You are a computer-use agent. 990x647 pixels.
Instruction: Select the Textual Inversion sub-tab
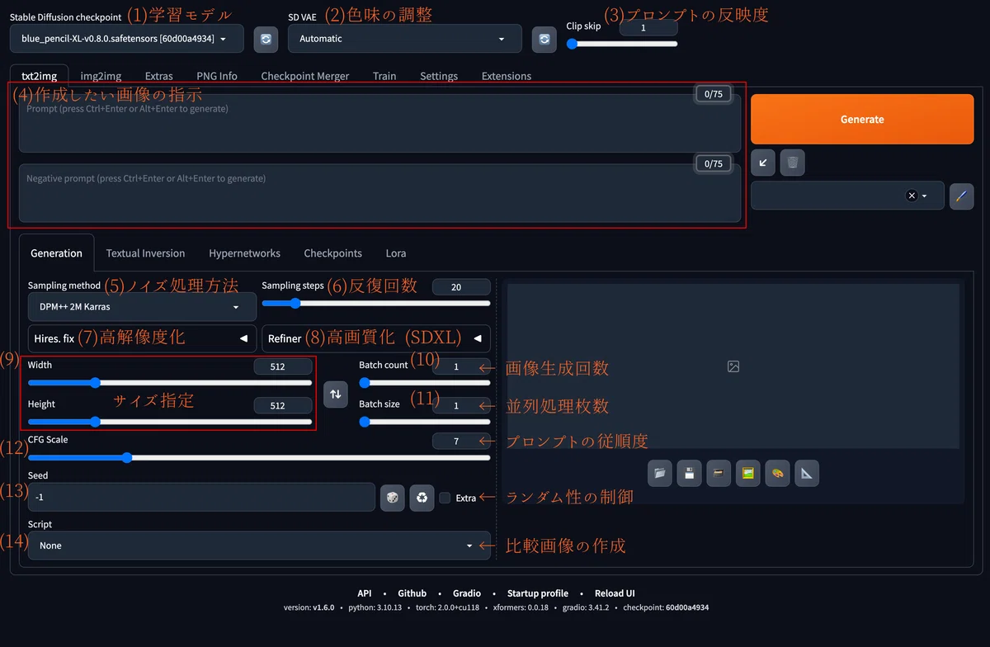(x=145, y=253)
